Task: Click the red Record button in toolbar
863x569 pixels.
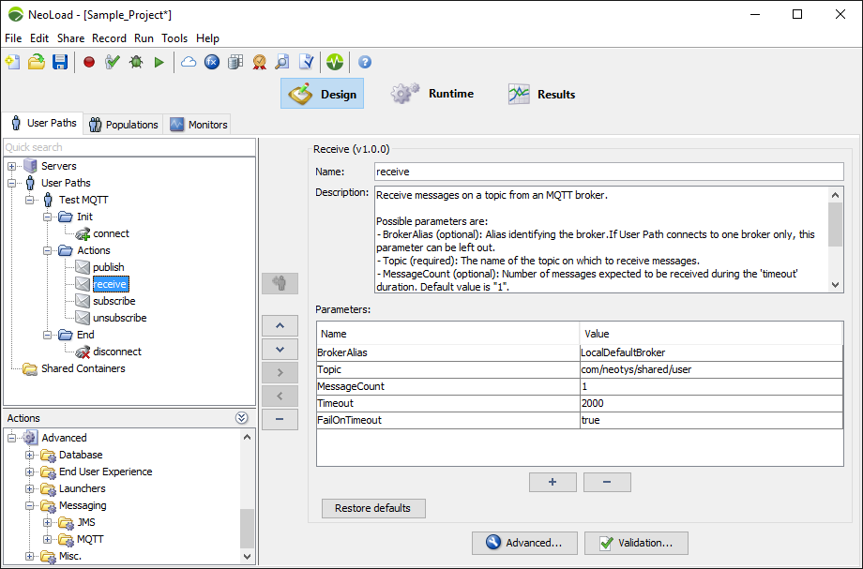Action: (x=89, y=62)
